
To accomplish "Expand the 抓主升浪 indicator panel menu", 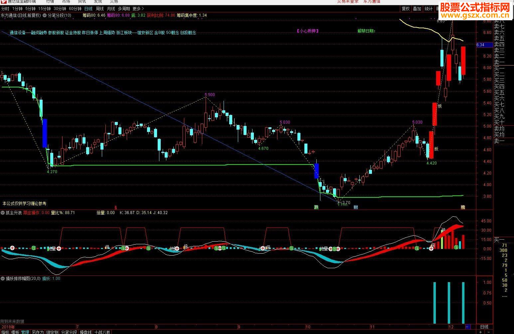I will click(x=3, y=212).
